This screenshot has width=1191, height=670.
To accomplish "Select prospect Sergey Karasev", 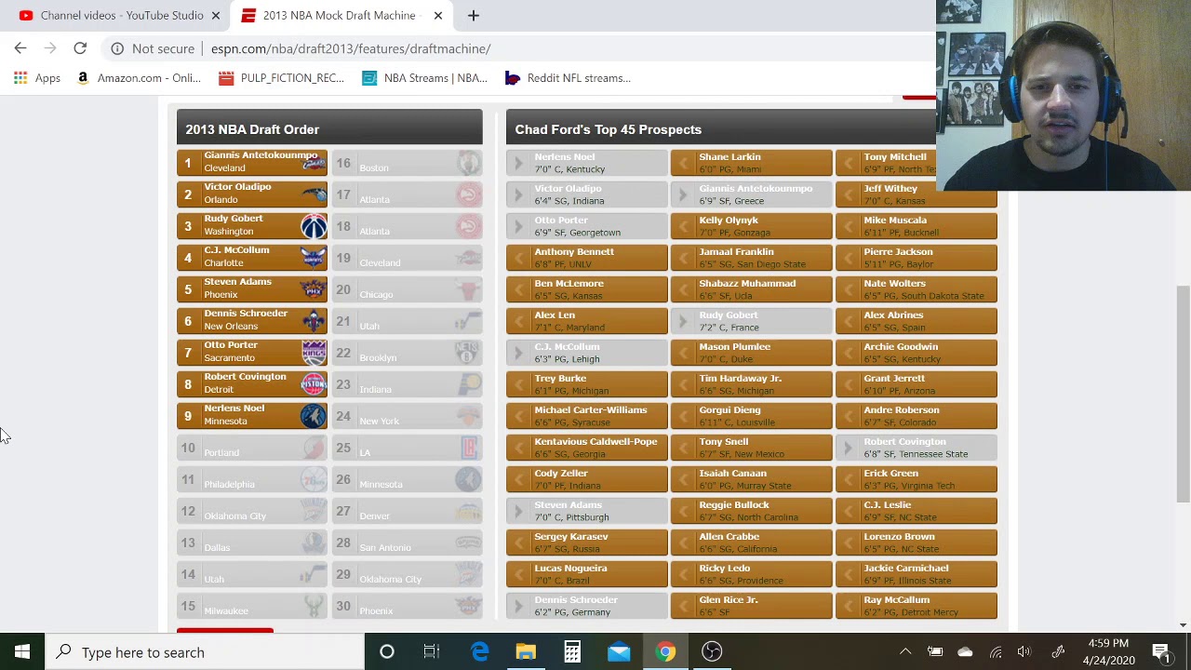I will [x=587, y=543].
